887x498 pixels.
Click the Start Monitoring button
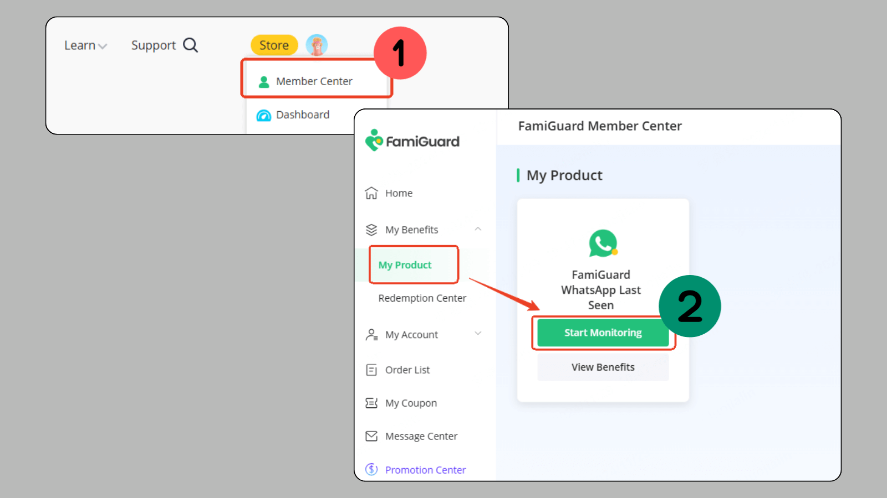click(x=603, y=333)
